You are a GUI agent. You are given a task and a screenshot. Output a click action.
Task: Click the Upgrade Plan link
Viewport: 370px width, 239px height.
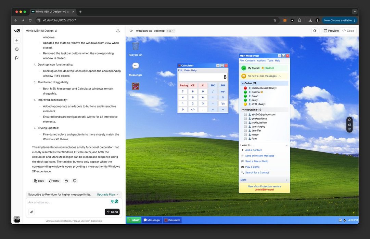(106, 195)
